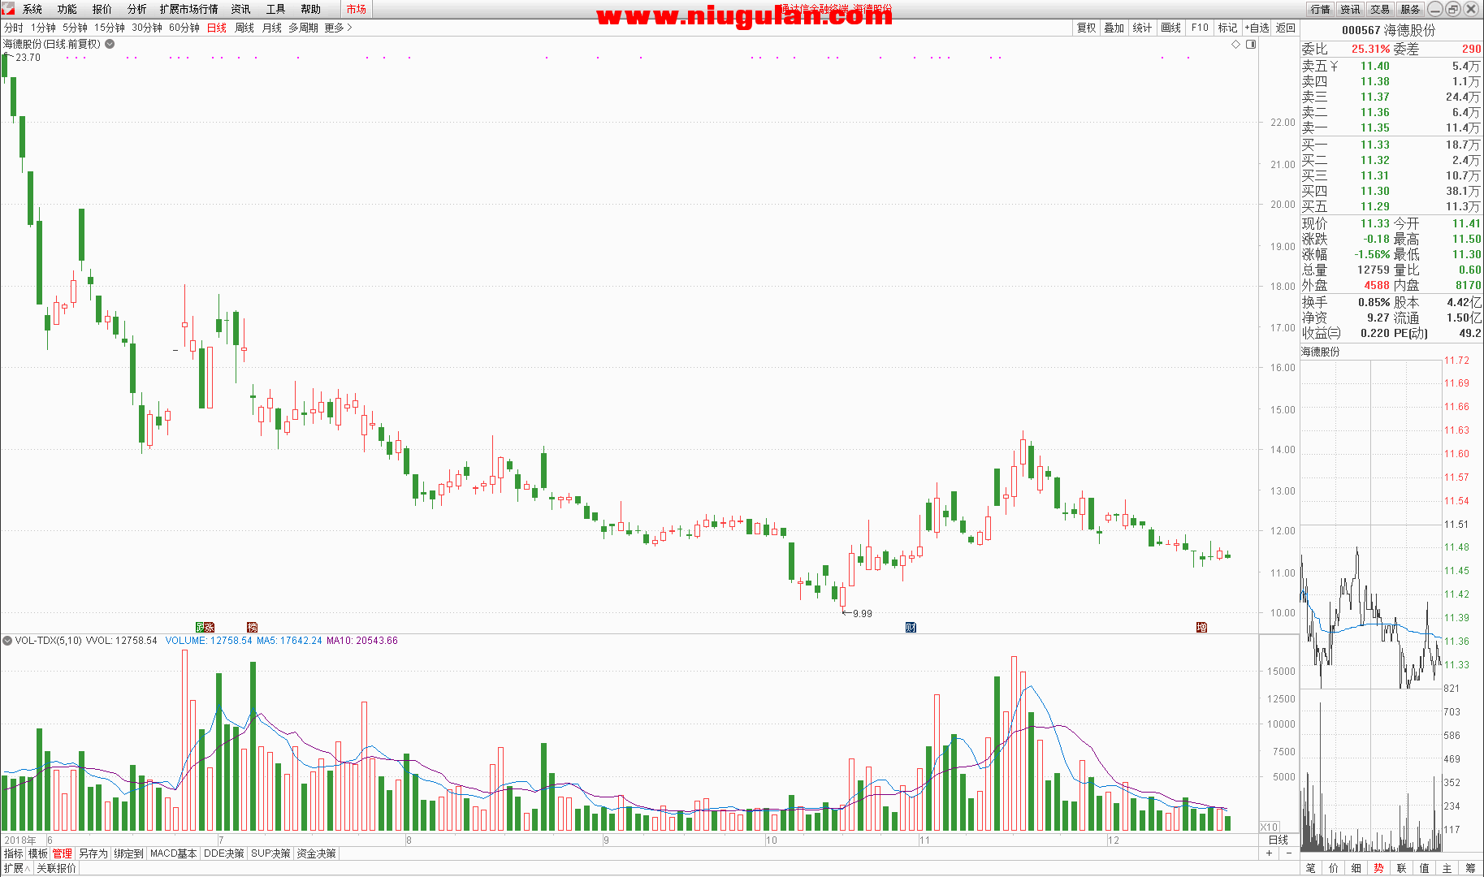Select the red 势 tab
1484x877 pixels.
[x=1379, y=868]
